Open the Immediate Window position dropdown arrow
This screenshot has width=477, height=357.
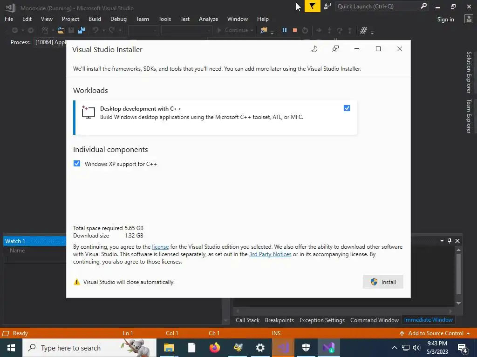pyautogui.click(x=442, y=241)
